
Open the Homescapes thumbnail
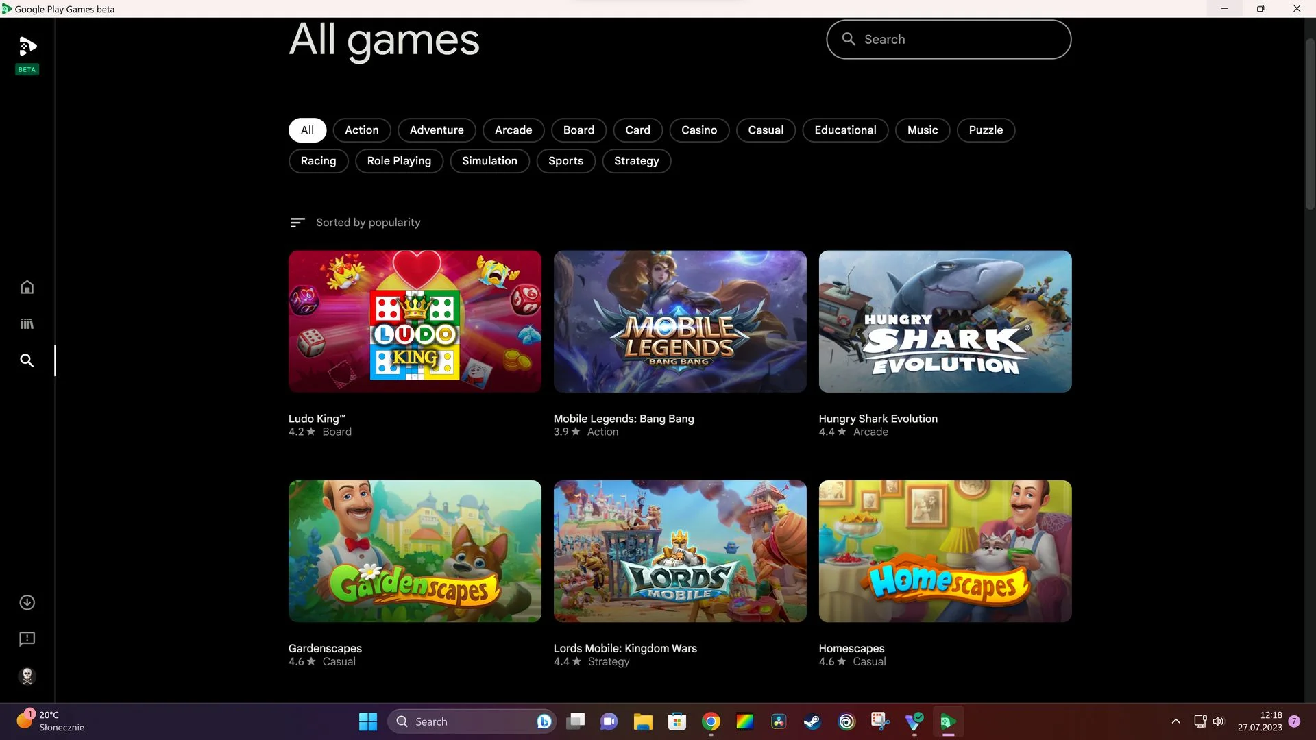tap(945, 551)
